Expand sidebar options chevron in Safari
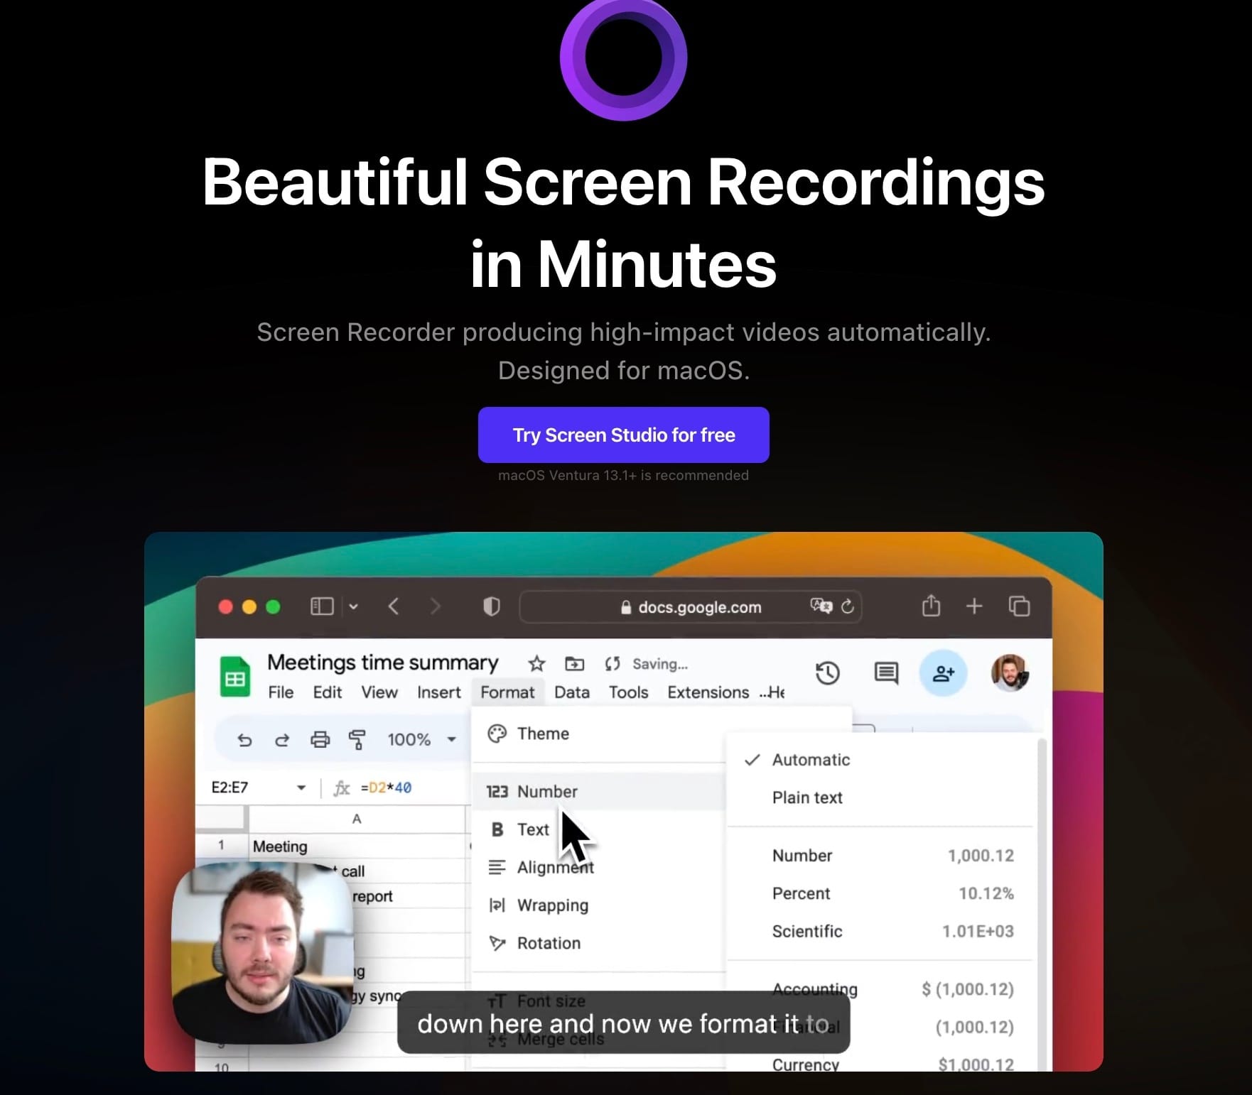The height and width of the screenshot is (1095, 1252). (353, 606)
